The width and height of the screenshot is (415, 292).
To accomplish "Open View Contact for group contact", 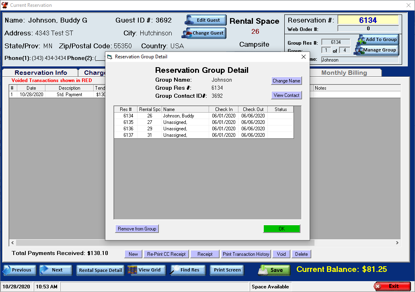I will [286, 95].
